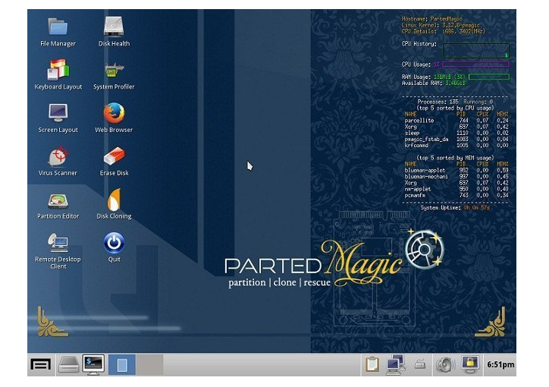Switch to the second workspace in pager

(150, 364)
